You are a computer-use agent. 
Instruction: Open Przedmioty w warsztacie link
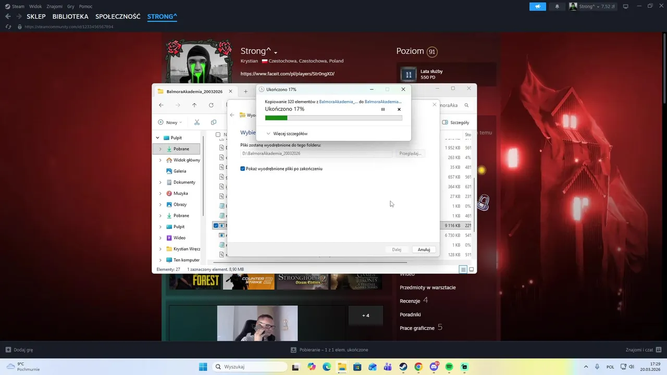click(x=428, y=287)
